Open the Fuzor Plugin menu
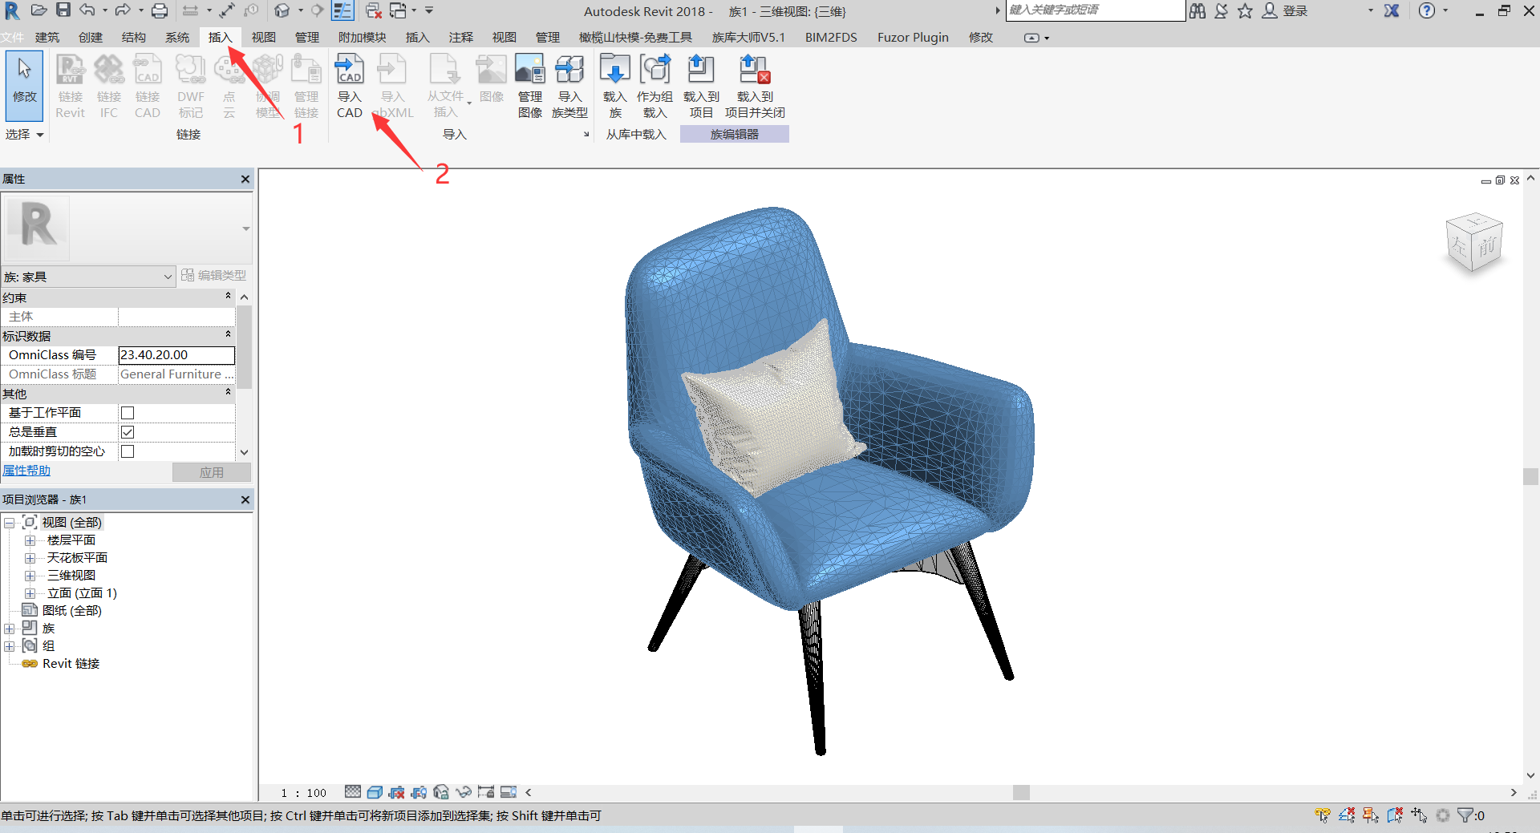 click(x=912, y=37)
